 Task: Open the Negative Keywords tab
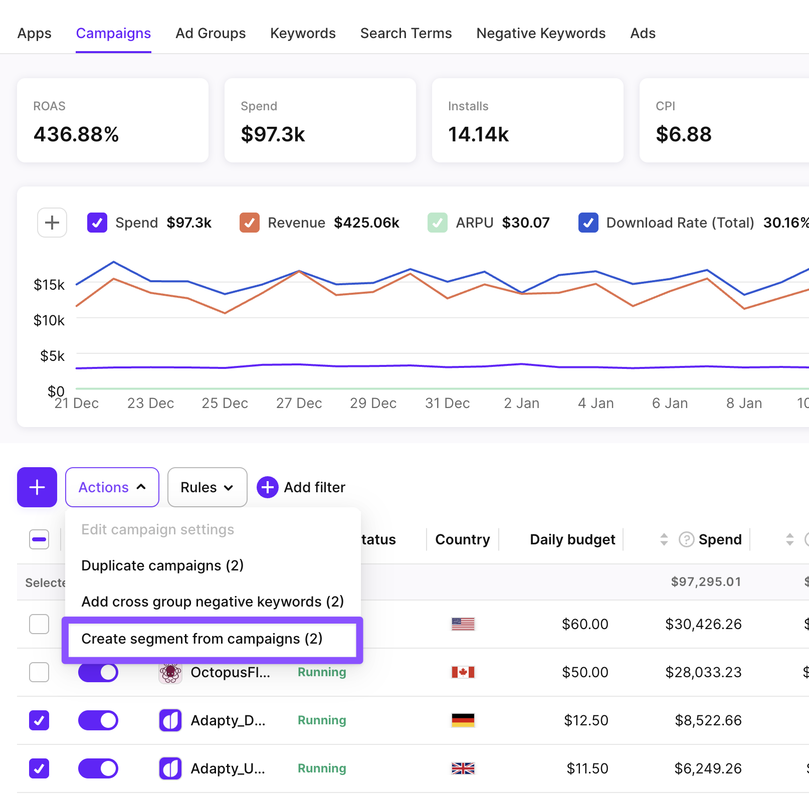click(x=541, y=33)
